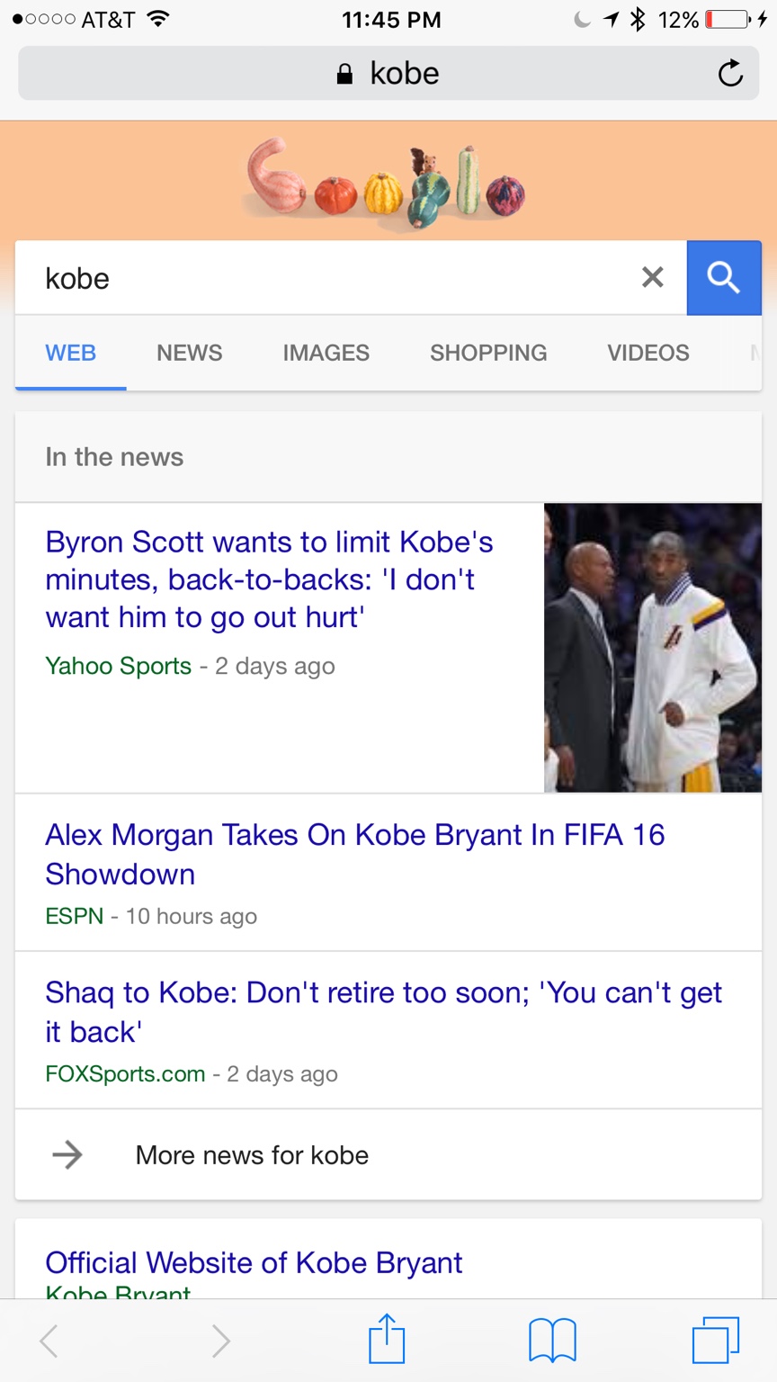Expand More news for kobe
Image resolution: width=777 pixels, height=1382 pixels.
(x=388, y=1154)
